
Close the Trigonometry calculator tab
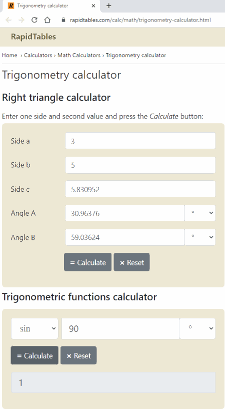pyautogui.click(x=94, y=6)
